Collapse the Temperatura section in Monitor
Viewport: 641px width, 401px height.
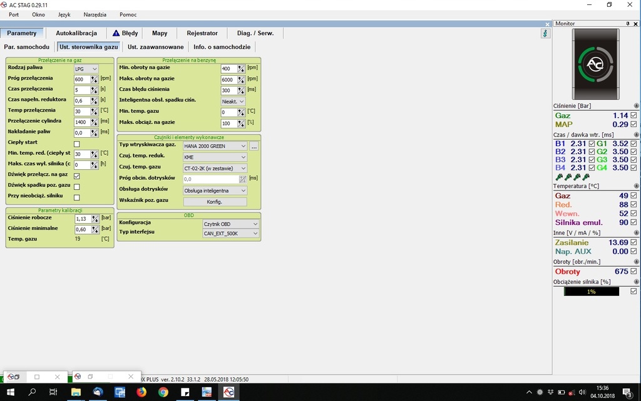636,185
